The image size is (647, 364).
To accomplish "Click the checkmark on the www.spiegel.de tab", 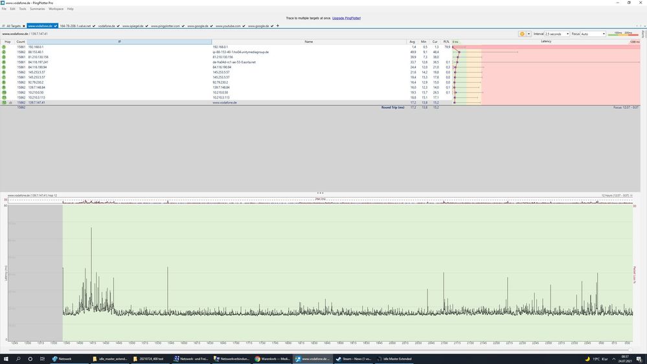I will tap(146, 26).
